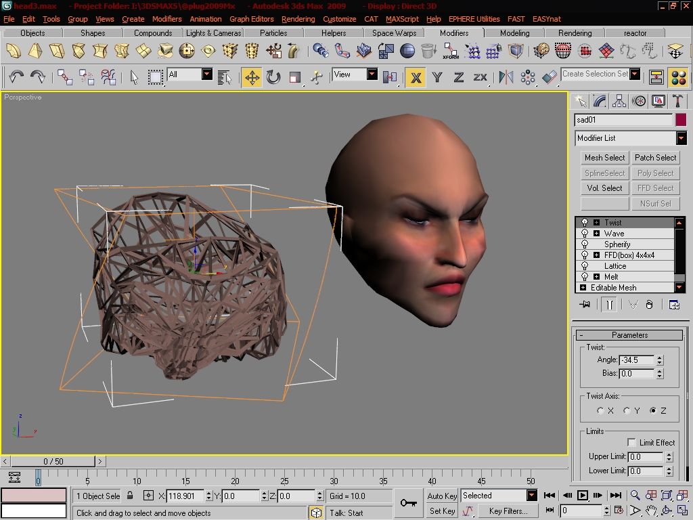
Task: Select the Pan View hand tool
Action: [650, 511]
